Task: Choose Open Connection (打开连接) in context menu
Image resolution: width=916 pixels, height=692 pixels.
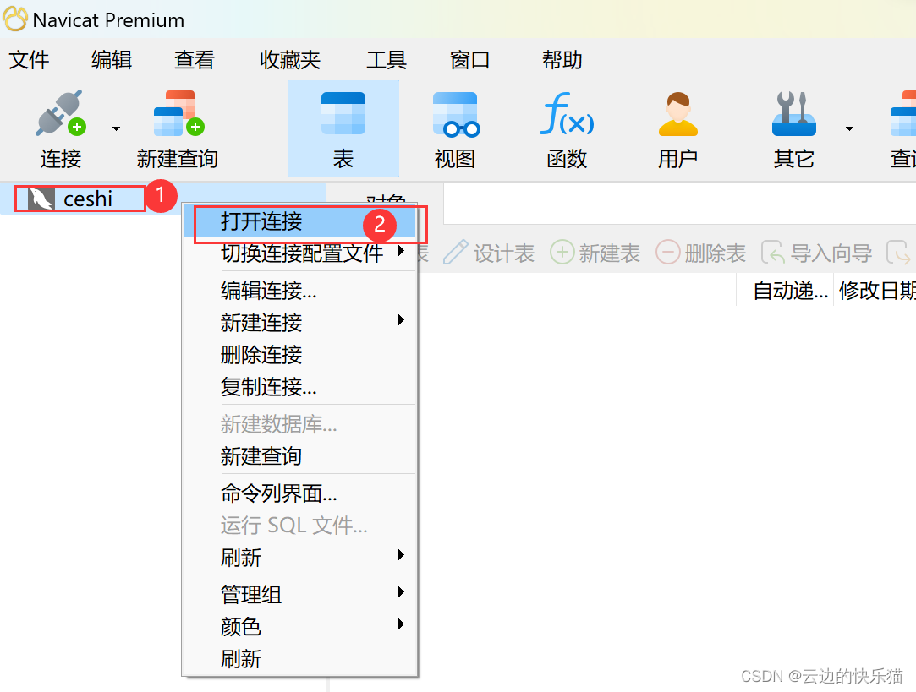Action: (x=299, y=221)
